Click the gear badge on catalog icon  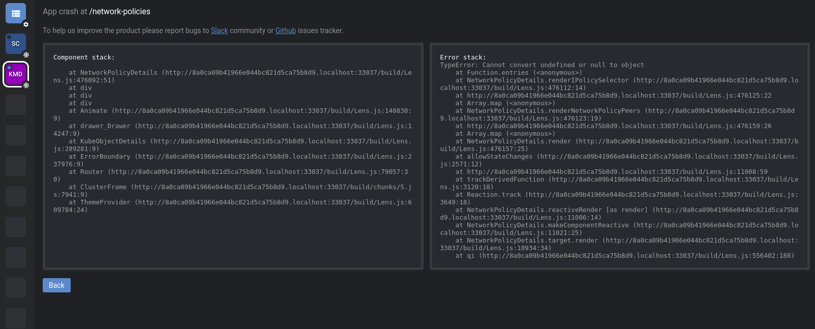click(x=26, y=24)
